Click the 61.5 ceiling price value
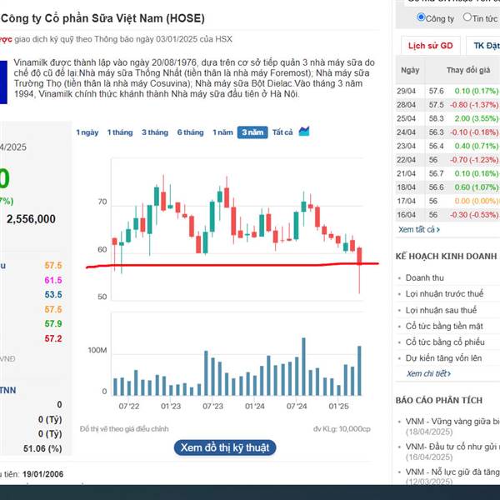Viewport: 500px width, 500px height. (x=53, y=280)
